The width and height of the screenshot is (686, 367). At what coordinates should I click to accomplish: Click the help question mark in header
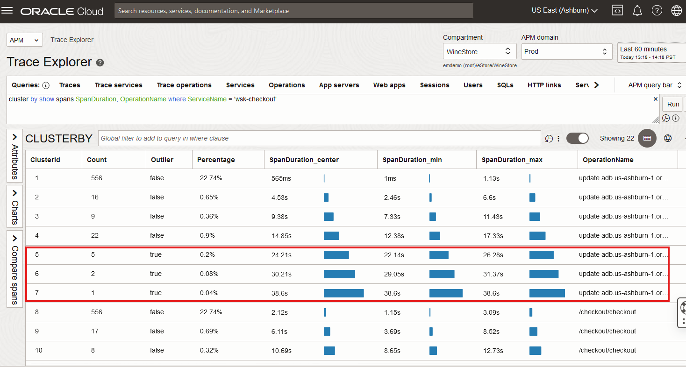pyautogui.click(x=657, y=11)
